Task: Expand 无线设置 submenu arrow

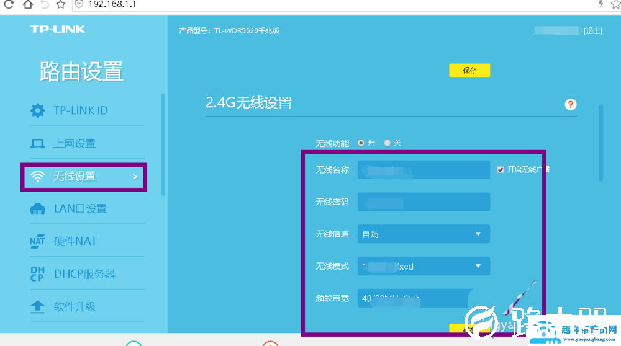Action: pyautogui.click(x=135, y=177)
